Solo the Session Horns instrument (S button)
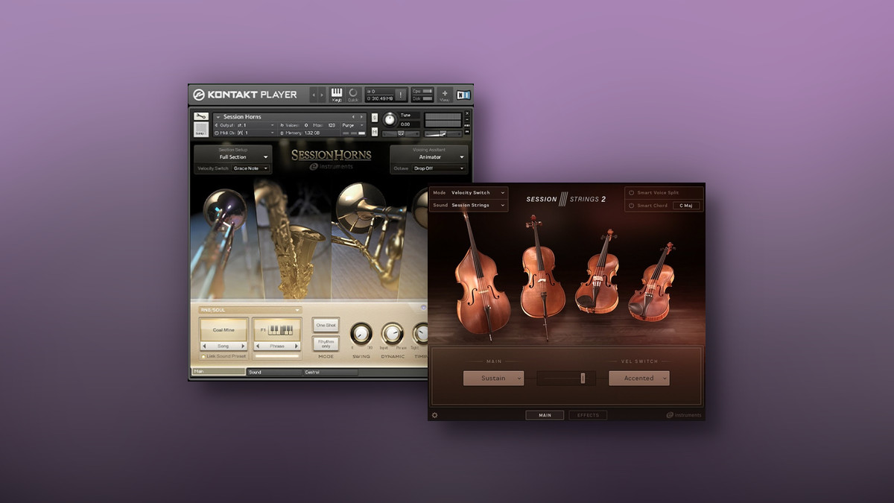This screenshot has width=894, height=503. 375,118
